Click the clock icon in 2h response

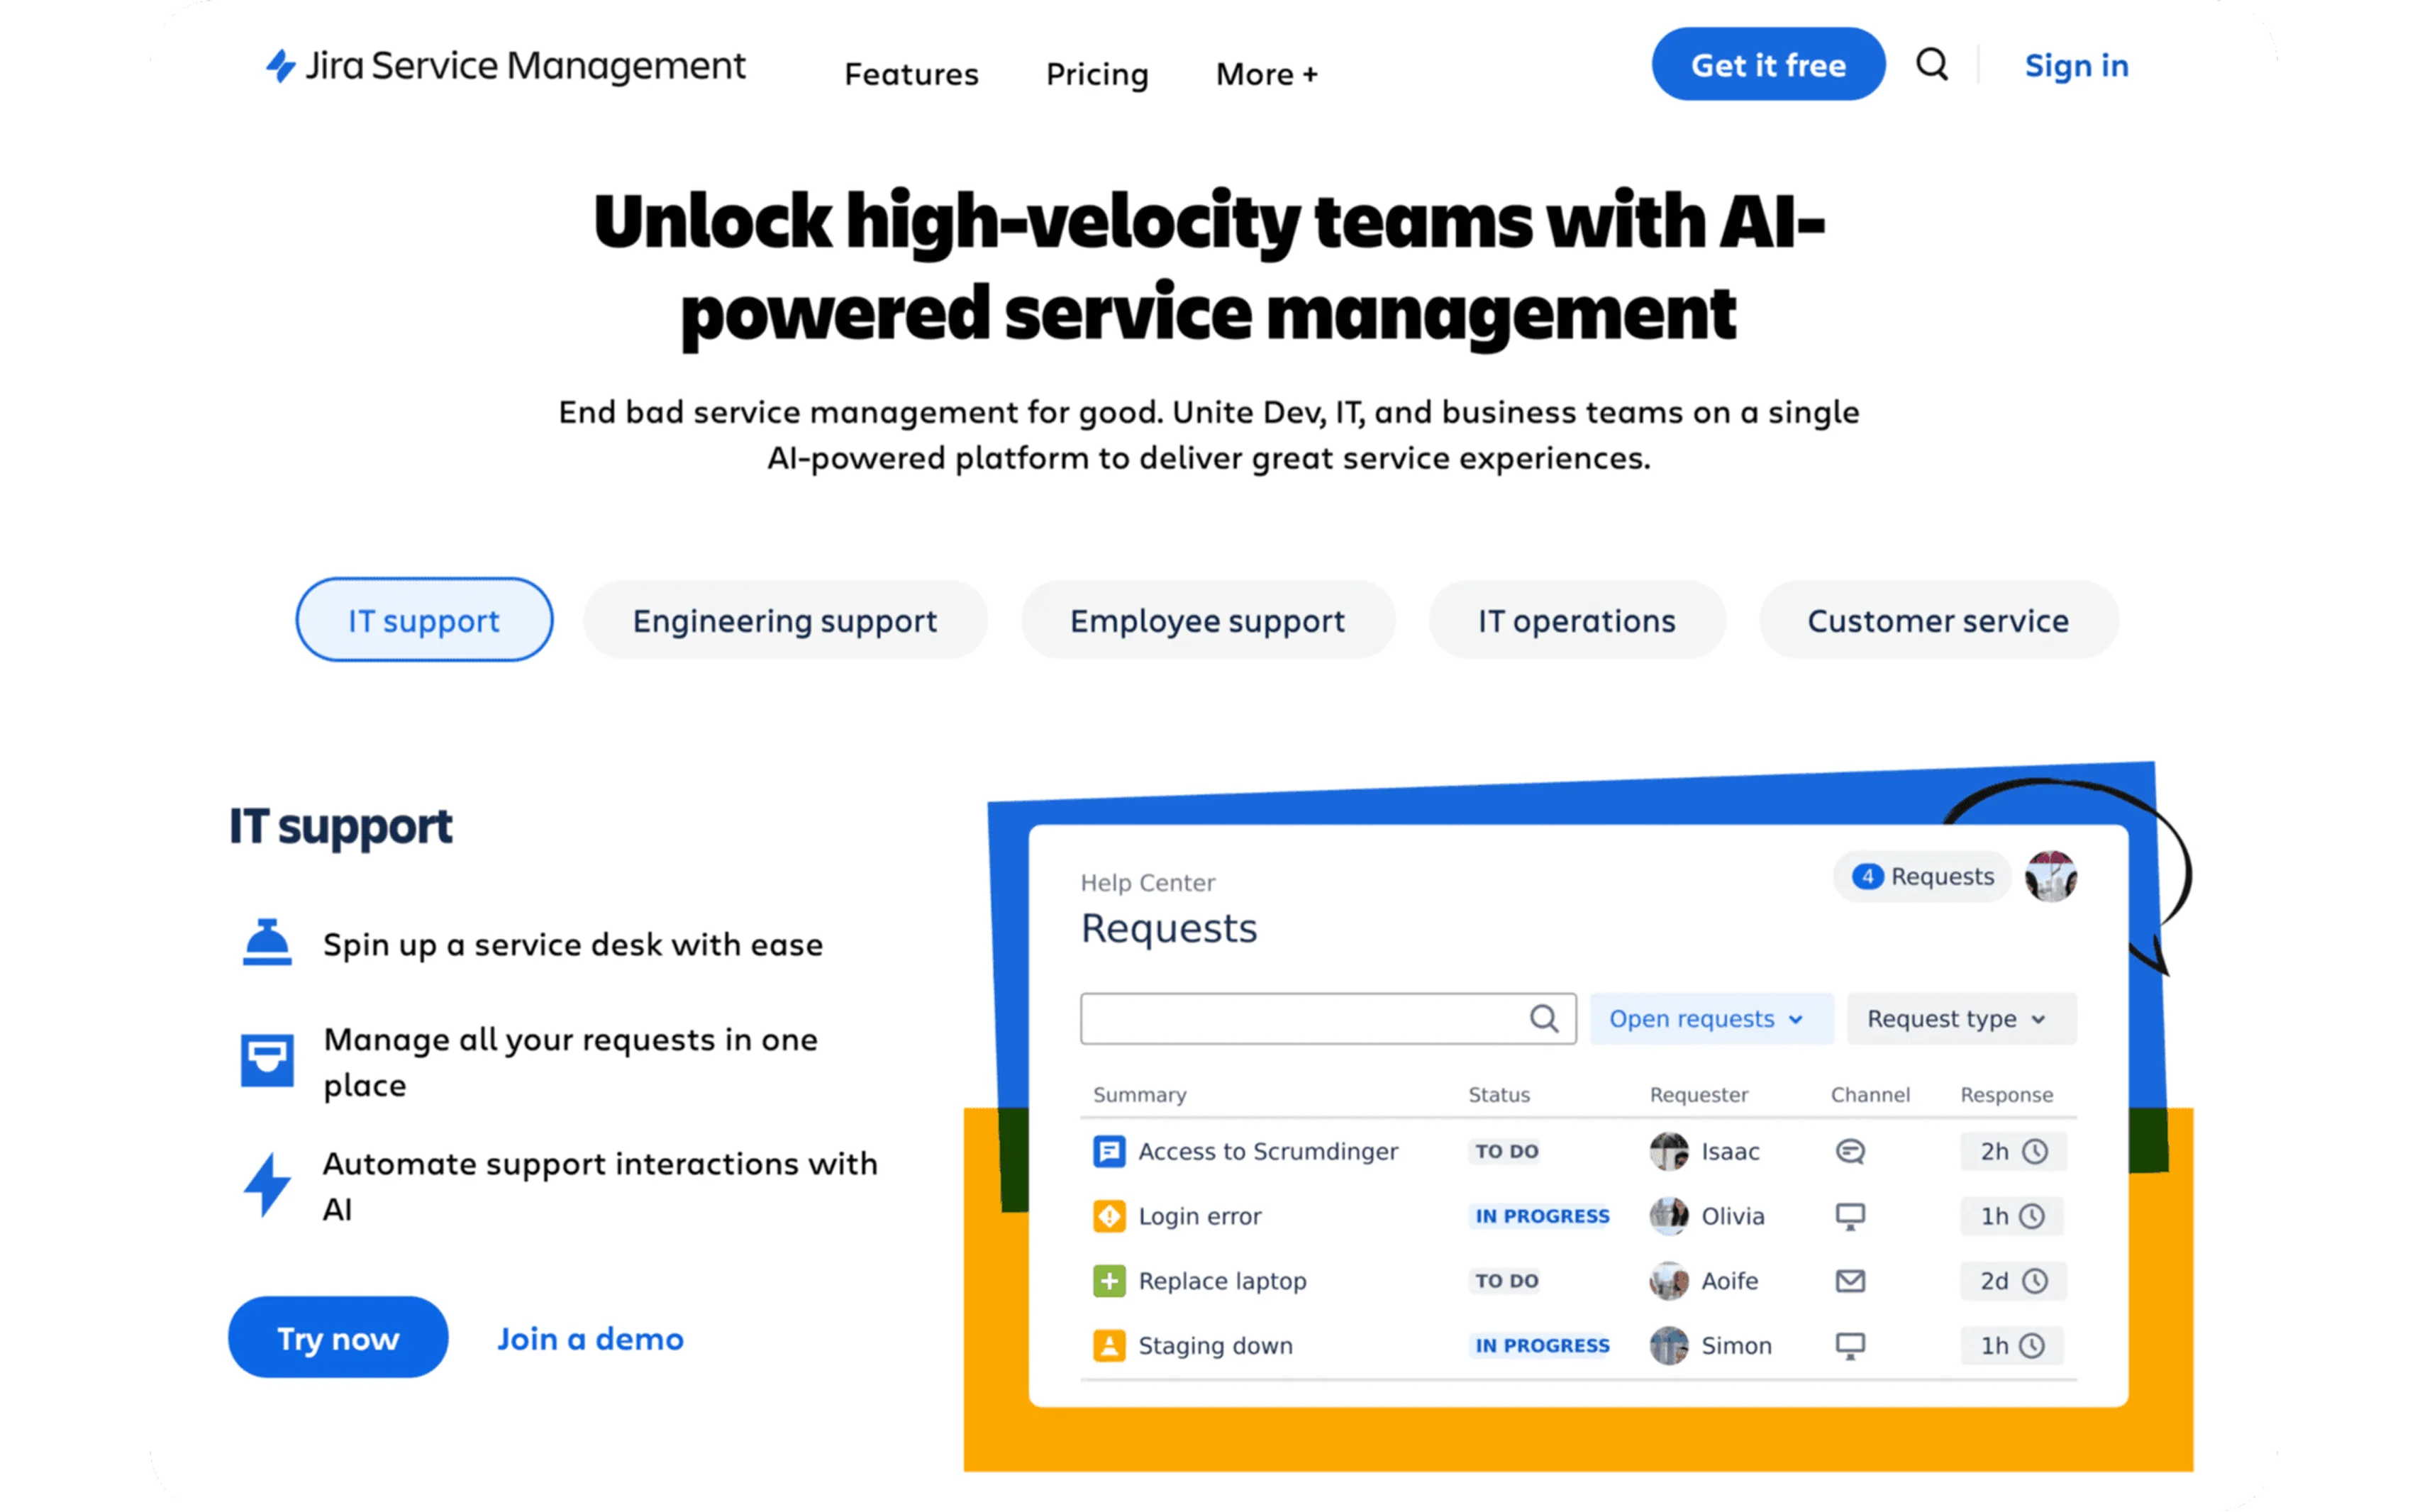pyautogui.click(x=2035, y=1151)
